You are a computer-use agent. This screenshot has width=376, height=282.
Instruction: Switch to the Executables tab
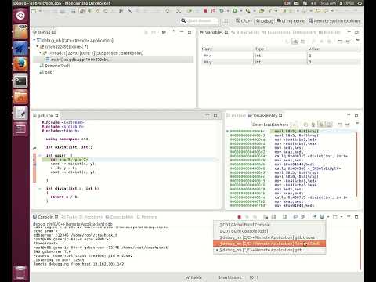pos(119,217)
